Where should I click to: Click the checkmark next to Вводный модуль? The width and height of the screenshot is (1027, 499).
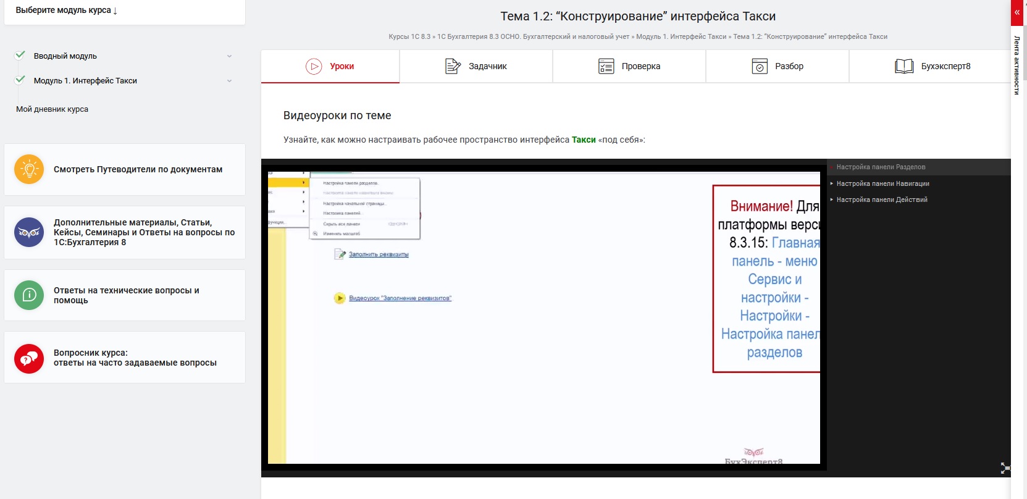coord(20,55)
